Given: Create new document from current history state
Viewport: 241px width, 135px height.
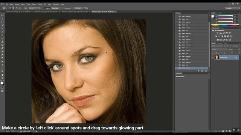Looking at the screenshot, I should [x=198, y=71].
